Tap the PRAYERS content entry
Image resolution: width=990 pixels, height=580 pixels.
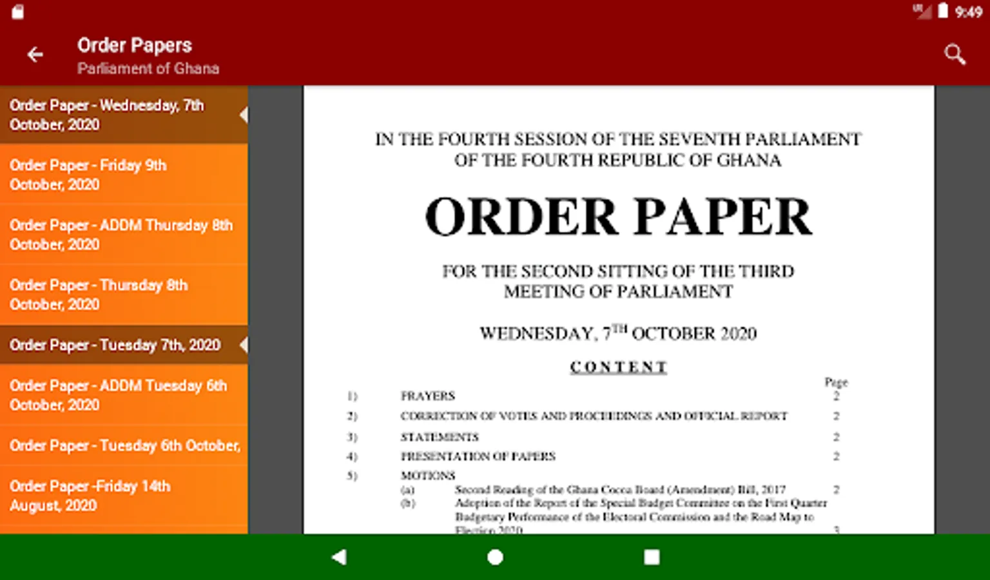pos(427,396)
